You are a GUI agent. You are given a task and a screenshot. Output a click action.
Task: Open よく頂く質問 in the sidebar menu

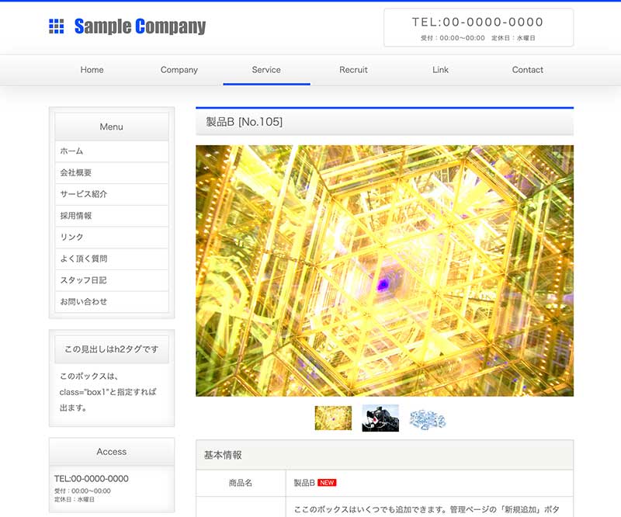click(x=112, y=258)
